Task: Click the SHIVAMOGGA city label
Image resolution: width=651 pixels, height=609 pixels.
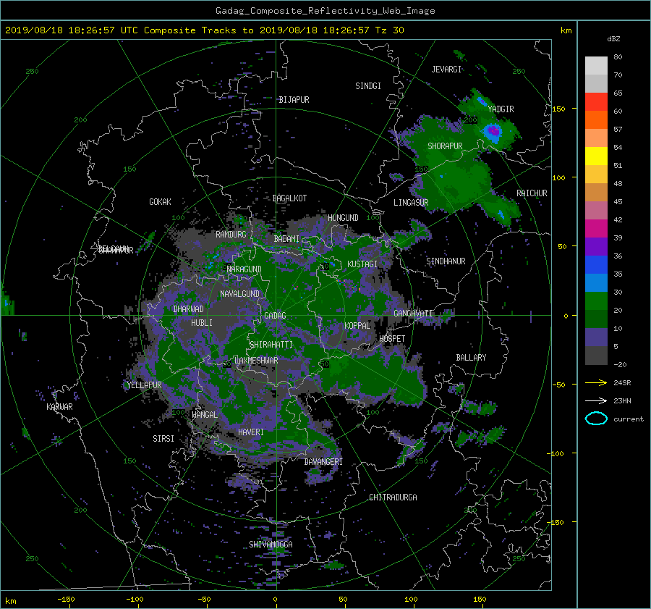Action: pos(271,545)
